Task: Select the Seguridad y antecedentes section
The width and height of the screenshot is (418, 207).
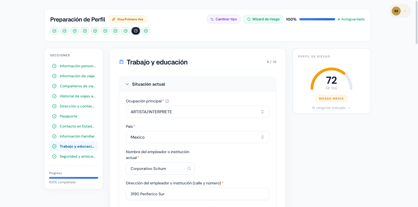Action: [77, 156]
